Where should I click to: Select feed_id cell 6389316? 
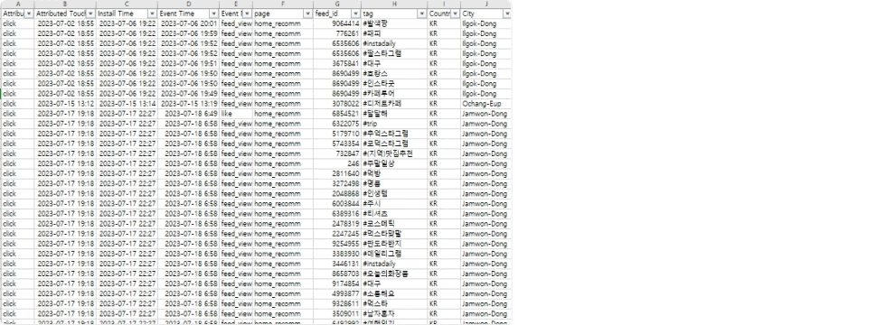pyautogui.click(x=337, y=213)
